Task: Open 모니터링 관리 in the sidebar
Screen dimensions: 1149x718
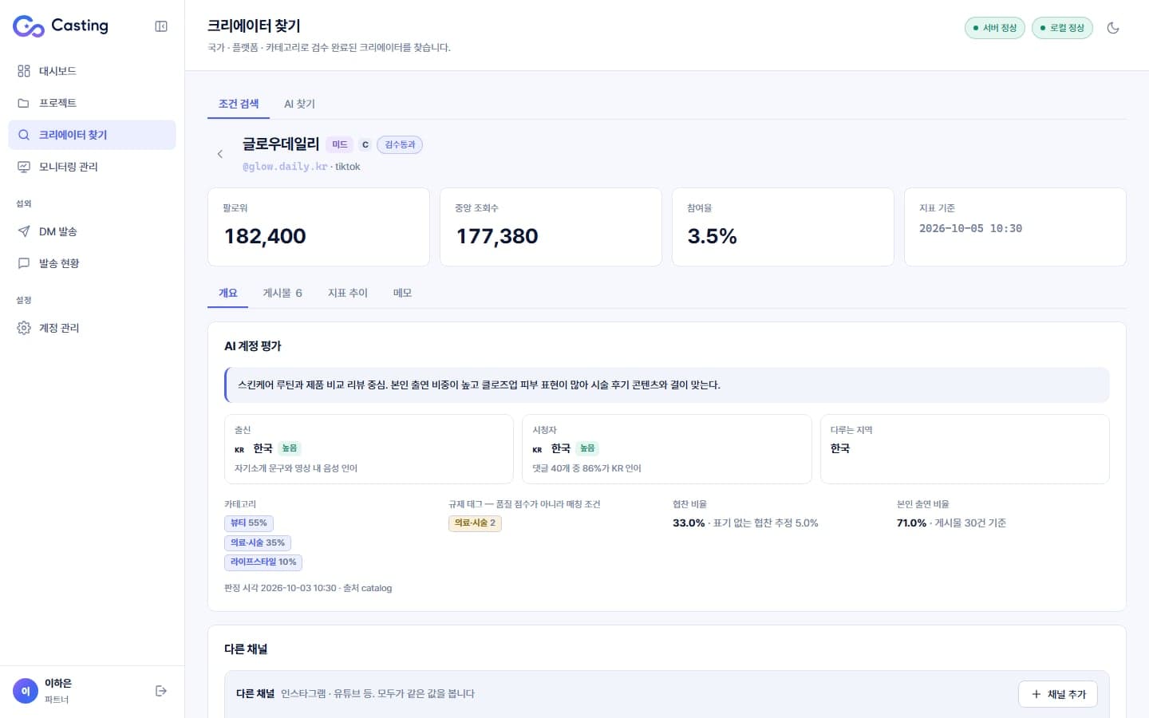Action: pyautogui.click(x=92, y=167)
